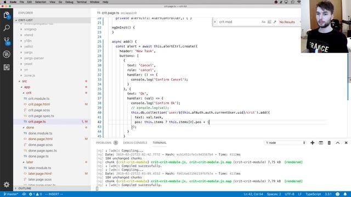Open later.page.html in explorer
The image size is (351, 197).
pyautogui.click(x=39, y=173)
